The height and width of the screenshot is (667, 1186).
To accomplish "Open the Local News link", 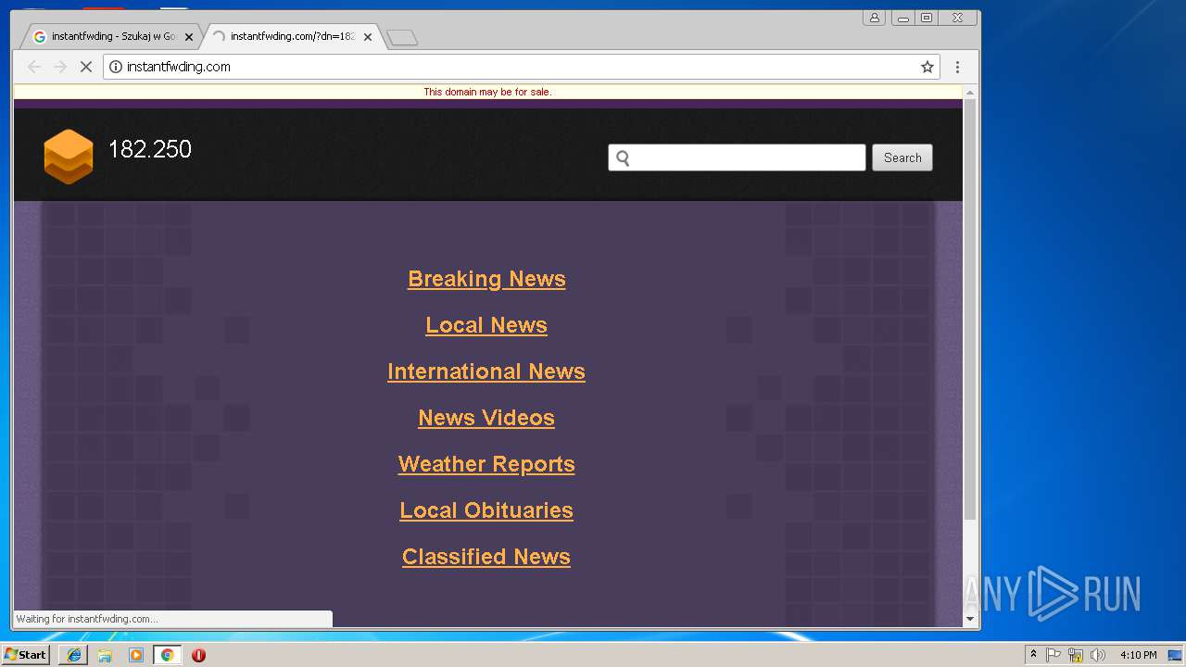I will pos(486,325).
